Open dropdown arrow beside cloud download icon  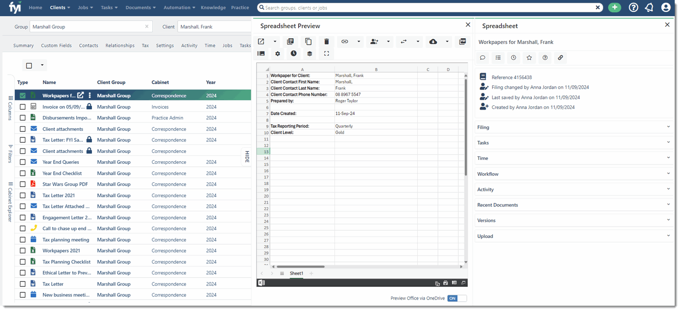447,42
